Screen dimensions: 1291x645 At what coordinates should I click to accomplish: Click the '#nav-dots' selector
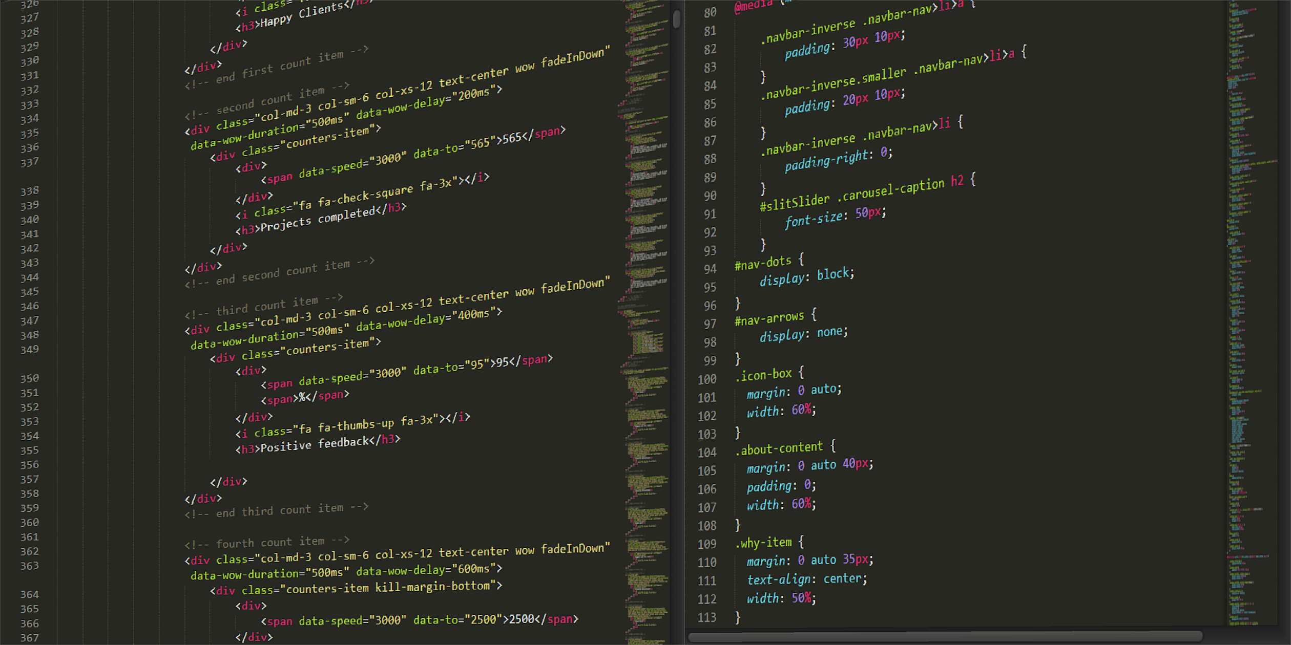(763, 263)
